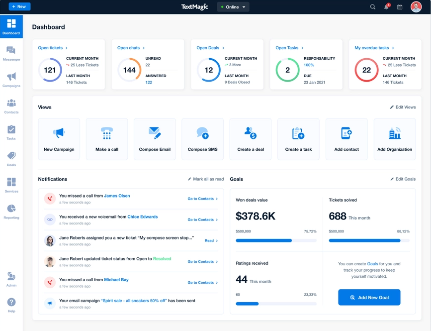Open the search magnifier icon in top bar
The image size is (431, 331).
click(x=372, y=7)
